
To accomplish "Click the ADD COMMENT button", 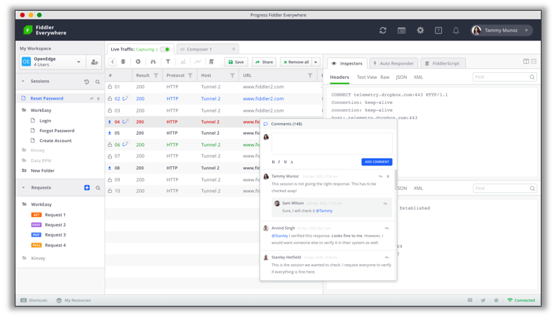I will pos(377,162).
